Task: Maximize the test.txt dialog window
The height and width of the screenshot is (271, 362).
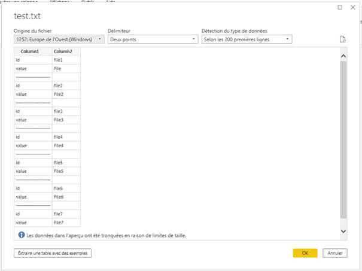Action: (x=340, y=7)
